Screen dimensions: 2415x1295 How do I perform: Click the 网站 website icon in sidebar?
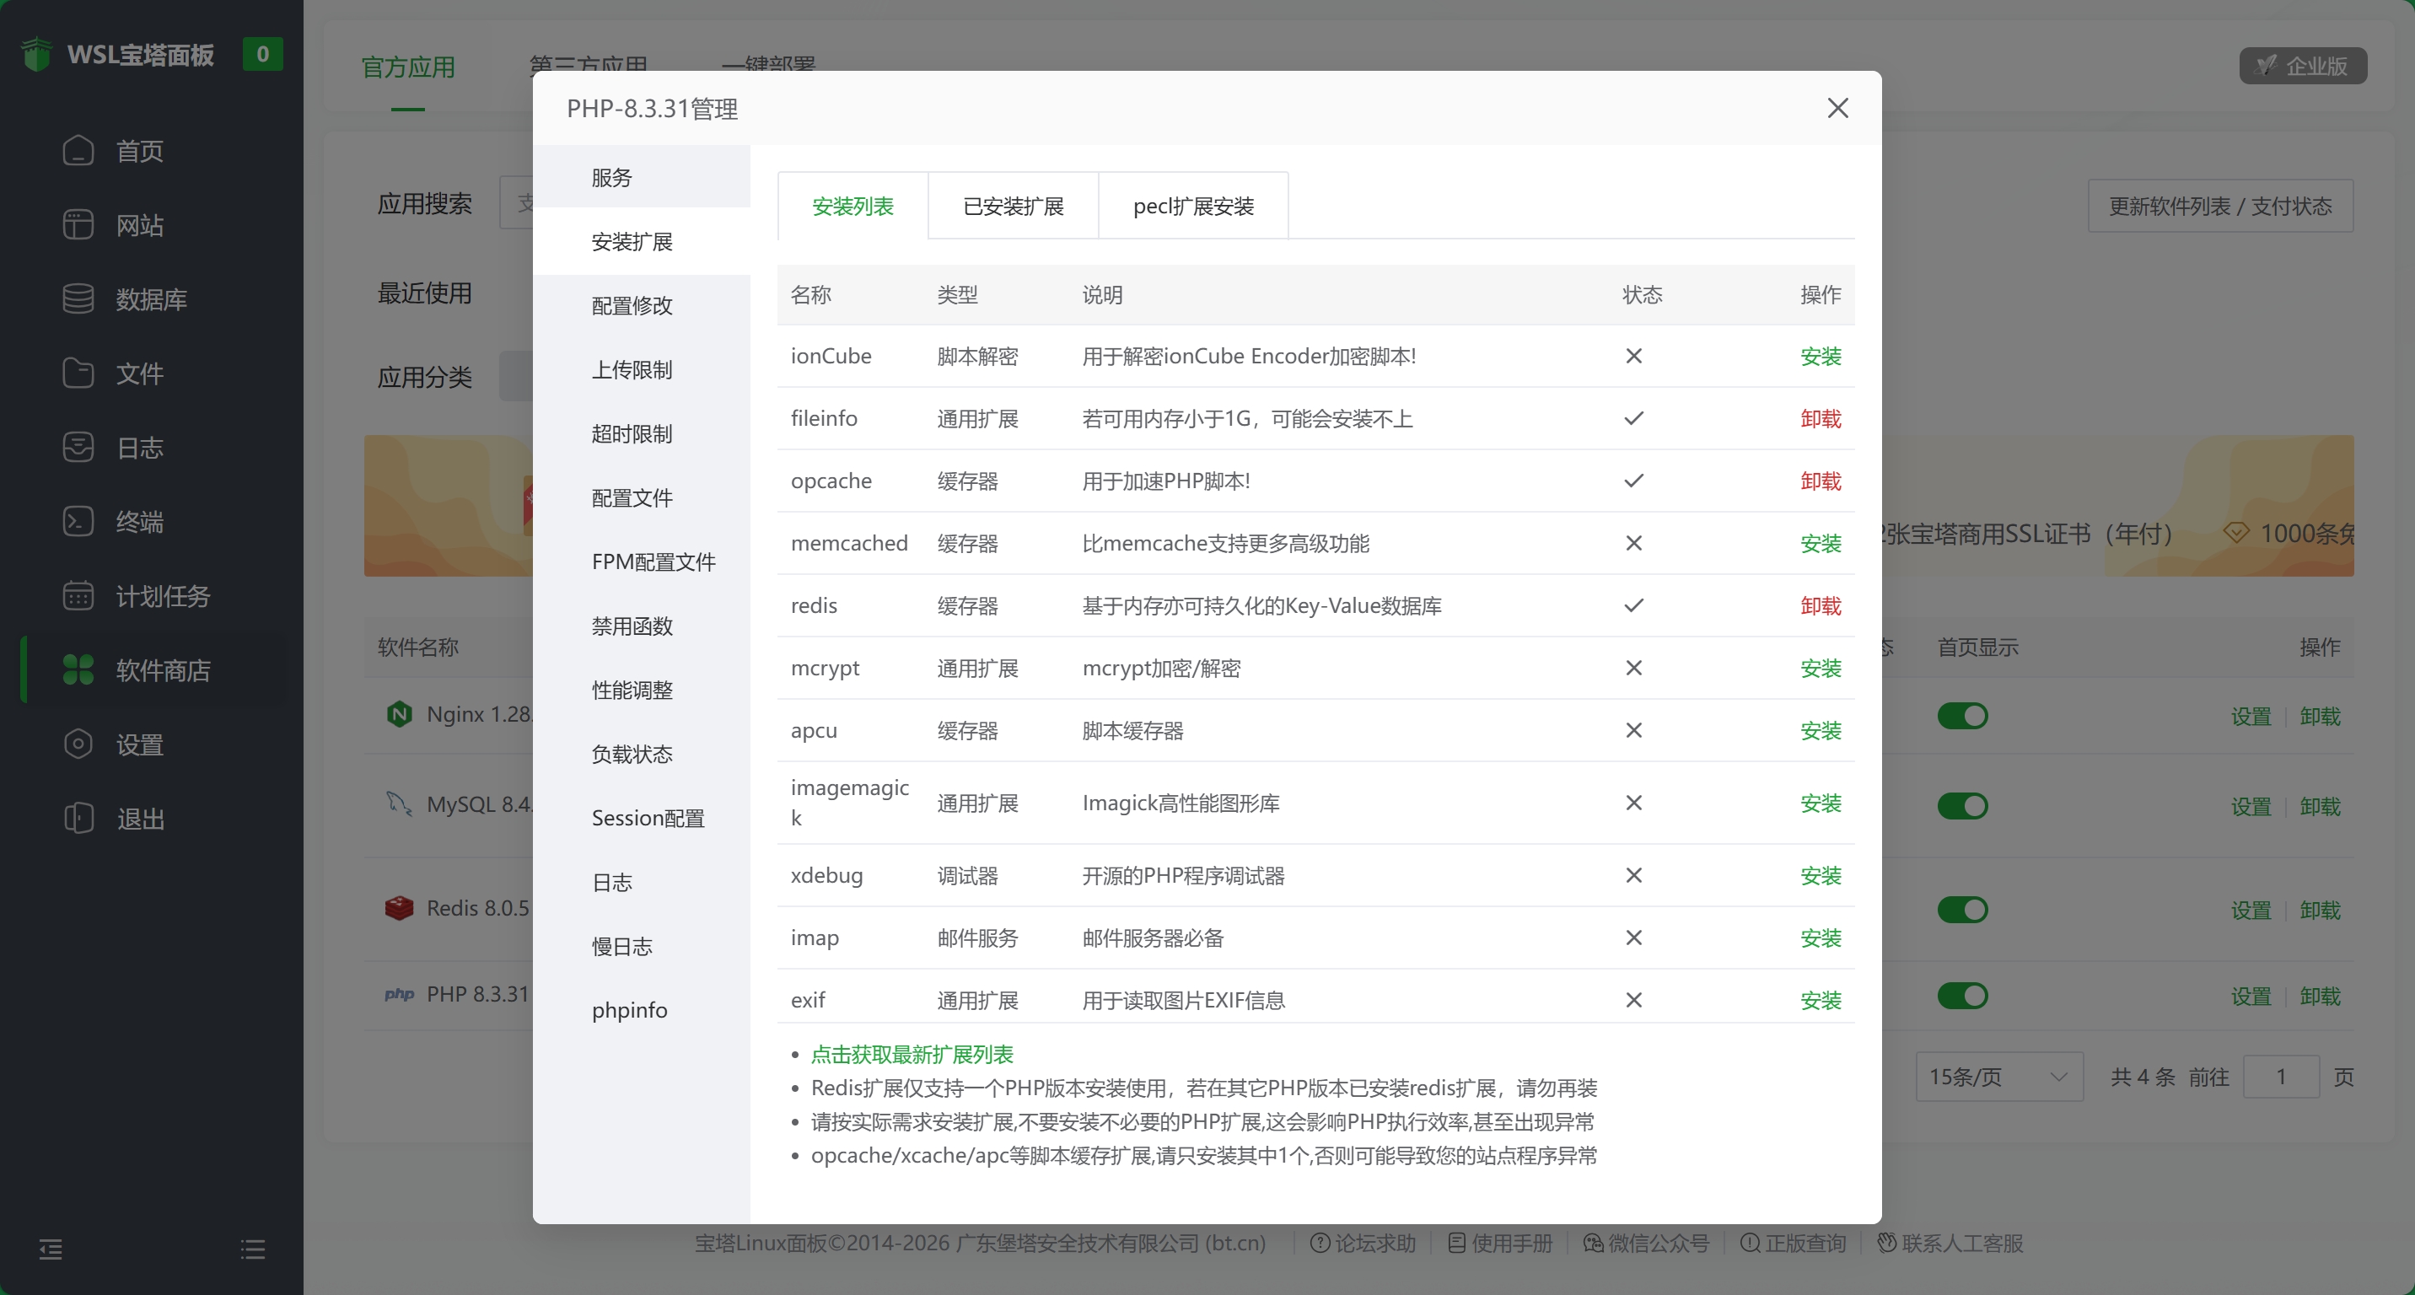(x=78, y=225)
